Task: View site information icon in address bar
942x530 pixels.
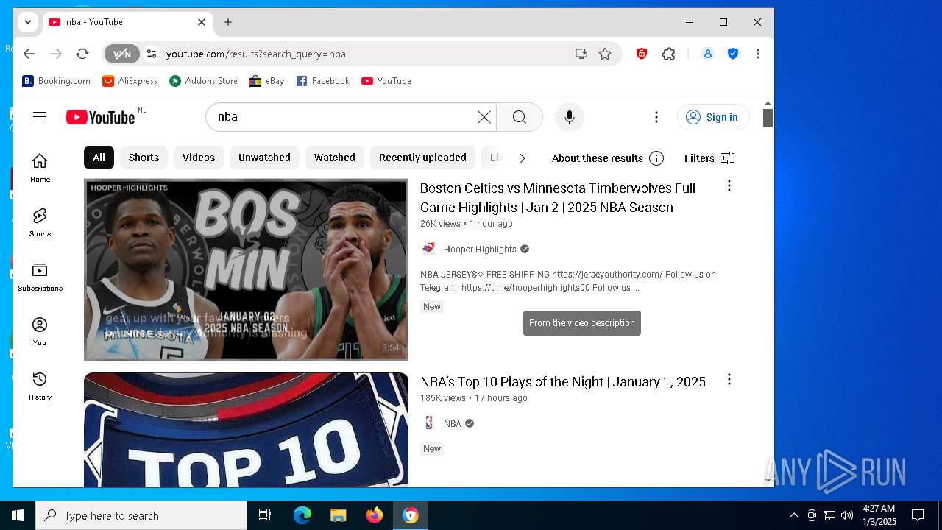Action: (x=152, y=54)
